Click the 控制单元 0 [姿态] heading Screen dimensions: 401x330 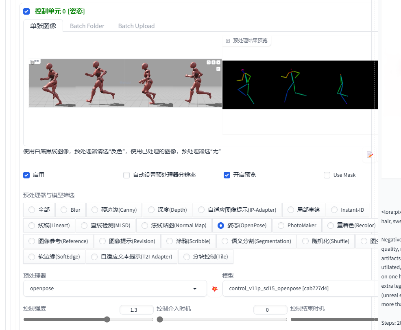pos(60,11)
